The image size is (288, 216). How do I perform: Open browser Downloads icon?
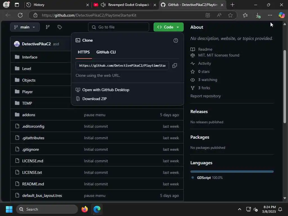point(258,15)
